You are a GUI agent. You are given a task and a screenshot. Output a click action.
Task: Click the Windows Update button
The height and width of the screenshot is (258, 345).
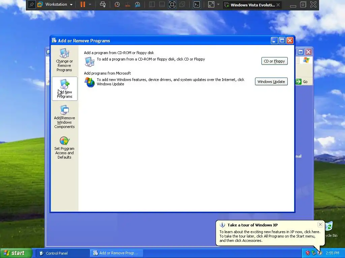[x=271, y=81]
